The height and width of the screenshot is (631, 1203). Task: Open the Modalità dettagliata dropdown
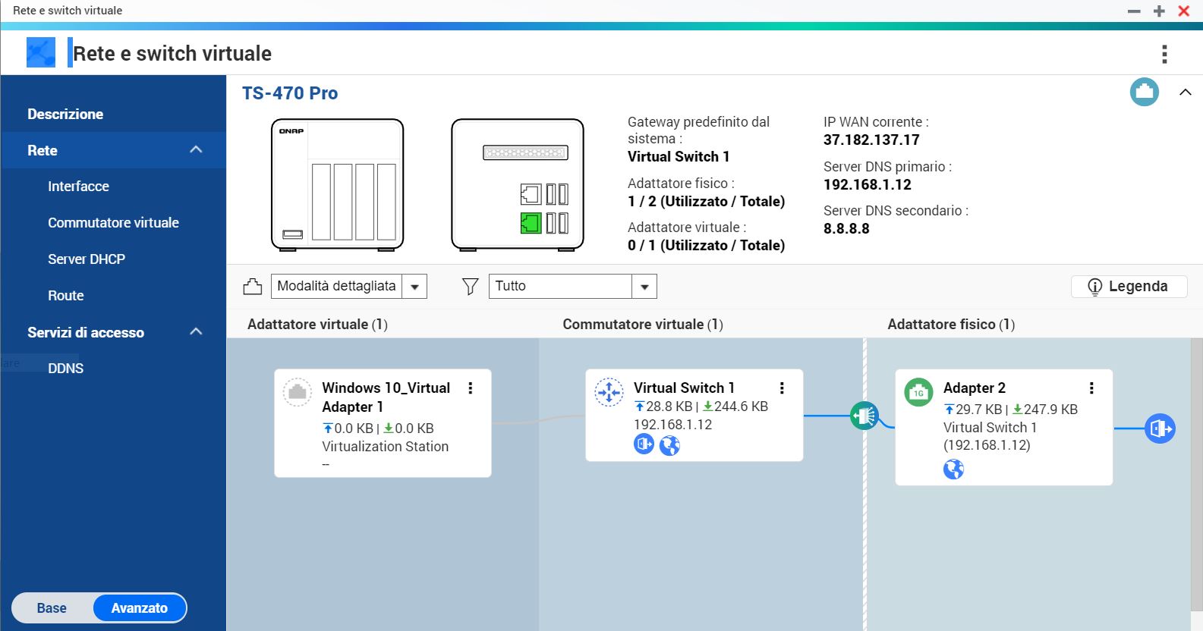[x=414, y=287]
